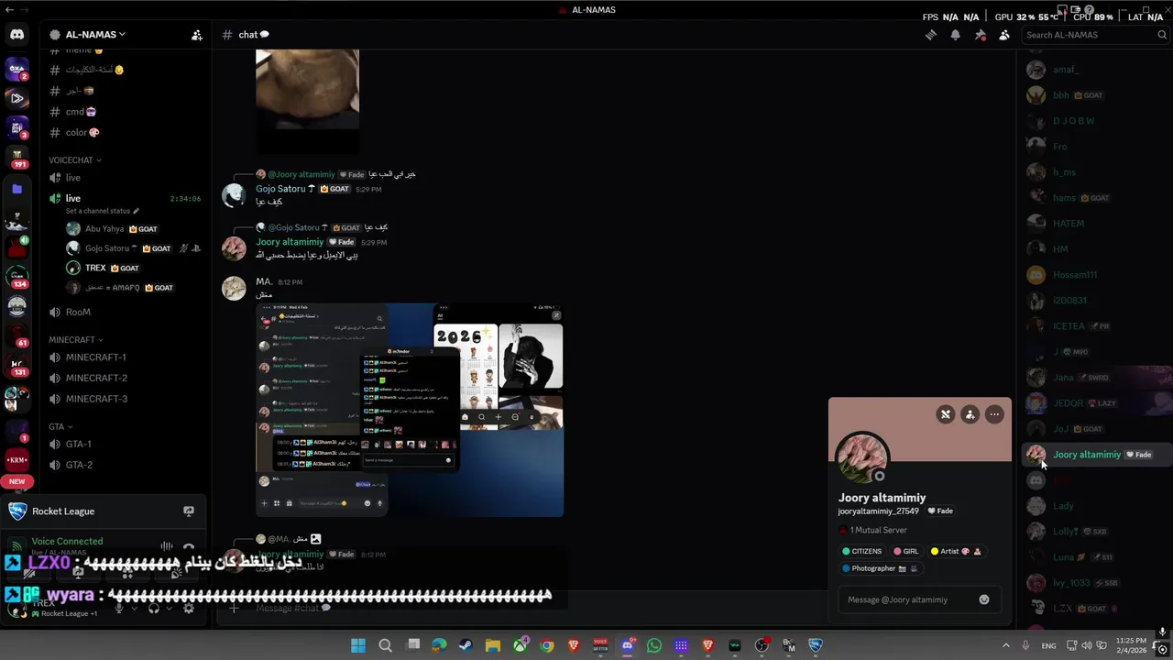
Task: Open headphone output options chevron
Action: click(170, 608)
